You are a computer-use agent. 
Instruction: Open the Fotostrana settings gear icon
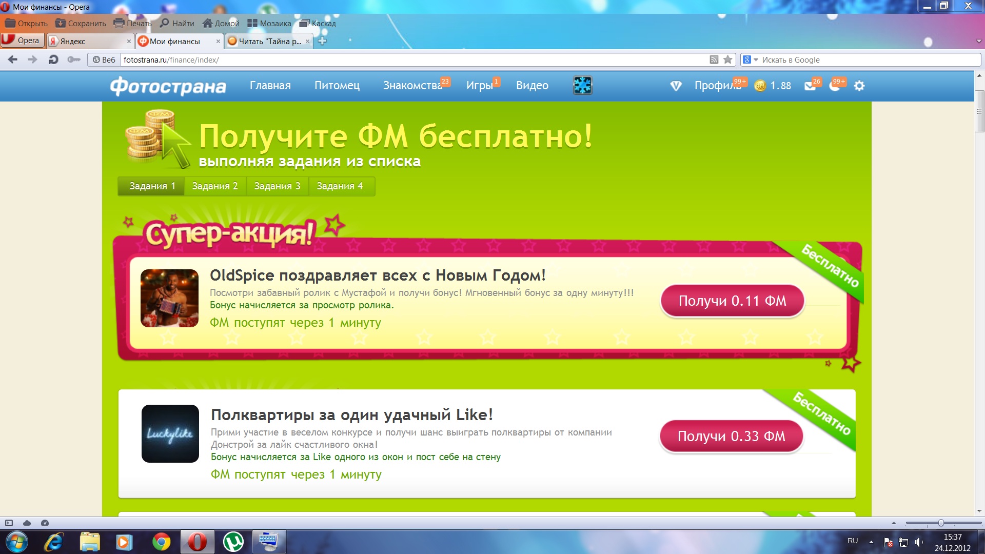pos(859,86)
